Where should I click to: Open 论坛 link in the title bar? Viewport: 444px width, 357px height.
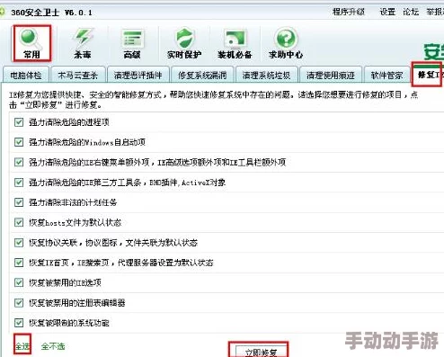pyautogui.click(x=411, y=12)
